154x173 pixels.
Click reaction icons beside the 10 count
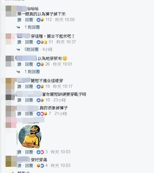pyautogui.click(x=40, y=100)
